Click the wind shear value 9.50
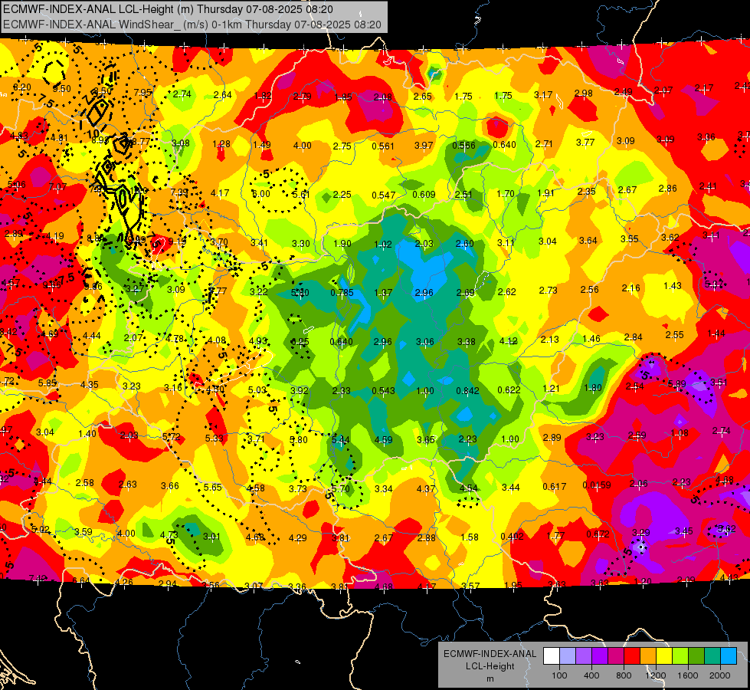750x690 pixels. click(62, 89)
